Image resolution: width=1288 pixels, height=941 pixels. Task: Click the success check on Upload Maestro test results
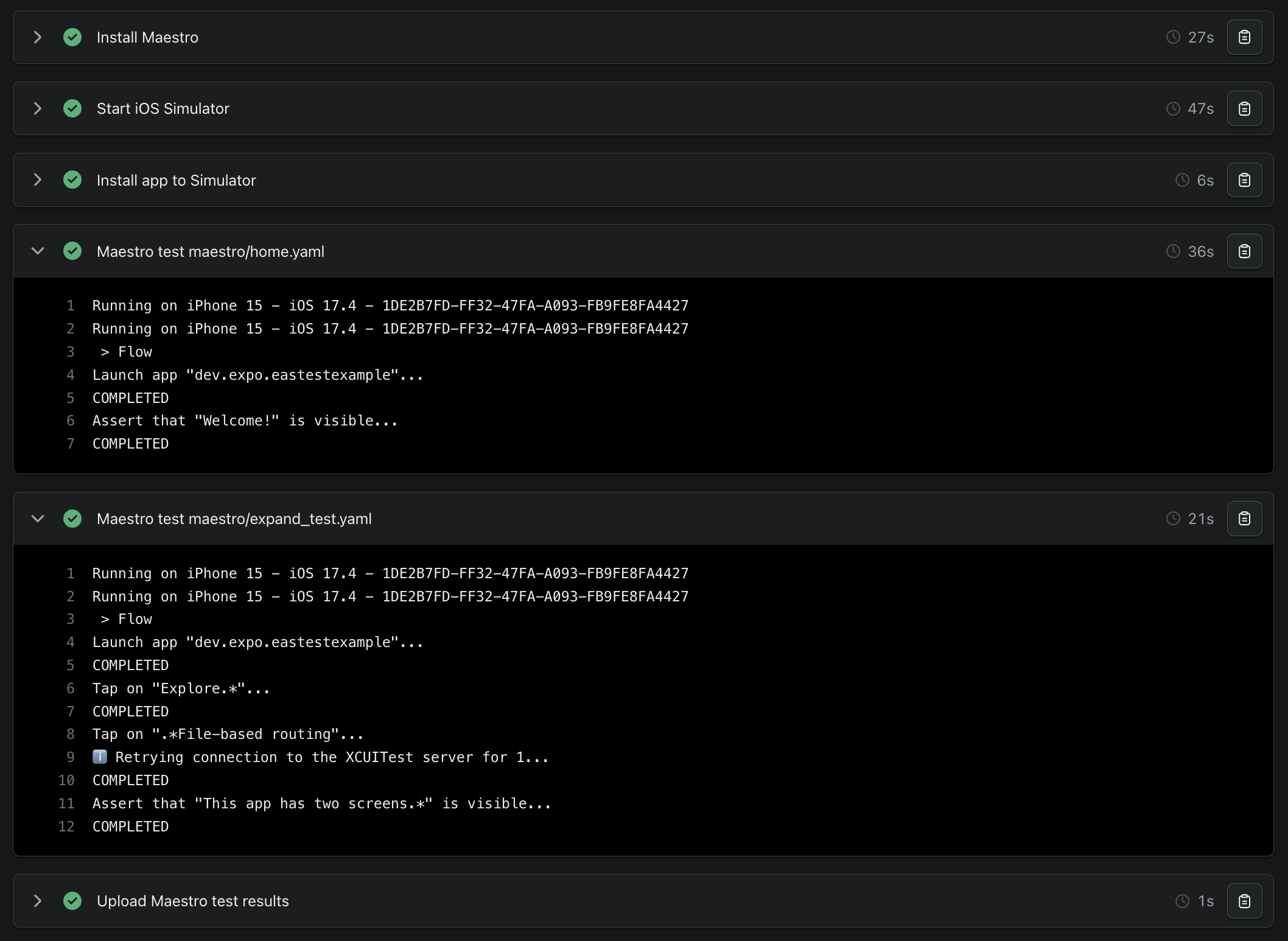(72, 901)
